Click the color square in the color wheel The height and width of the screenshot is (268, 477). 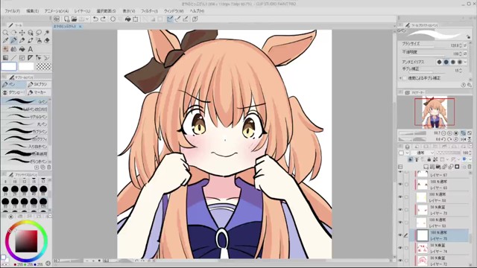tap(27, 241)
